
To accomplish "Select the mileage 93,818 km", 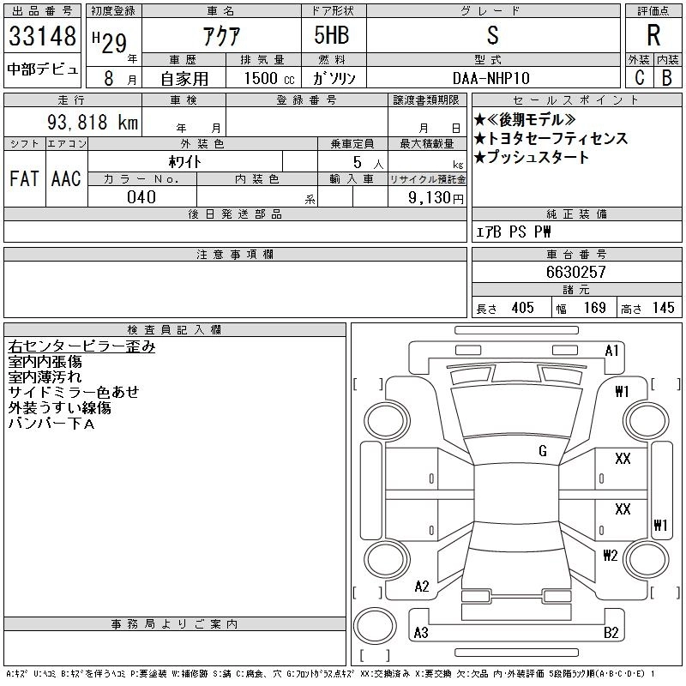I will point(93,122).
